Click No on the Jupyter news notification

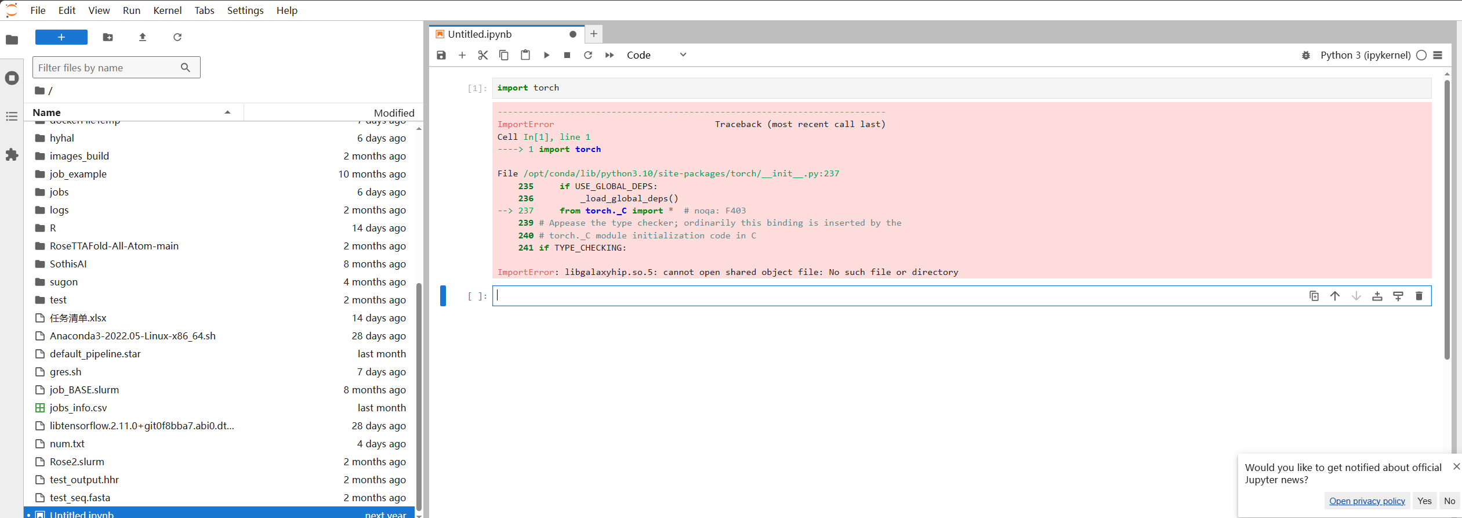(1450, 501)
